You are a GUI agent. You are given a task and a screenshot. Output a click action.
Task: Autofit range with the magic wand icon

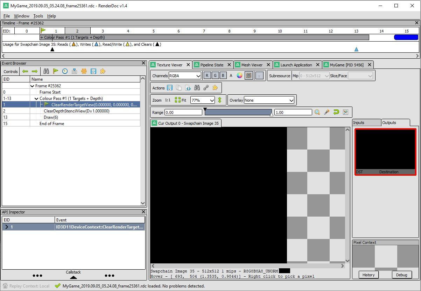(x=327, y=112)
